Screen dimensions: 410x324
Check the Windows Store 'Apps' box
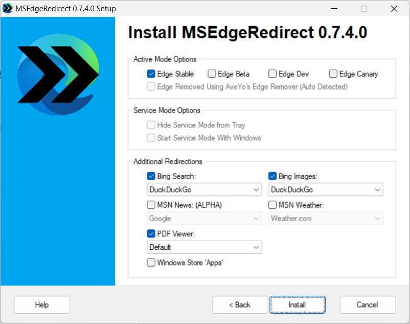(x=151, y=263)
